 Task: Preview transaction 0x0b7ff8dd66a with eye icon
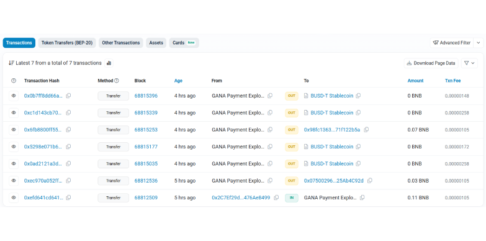click(14, 96)
